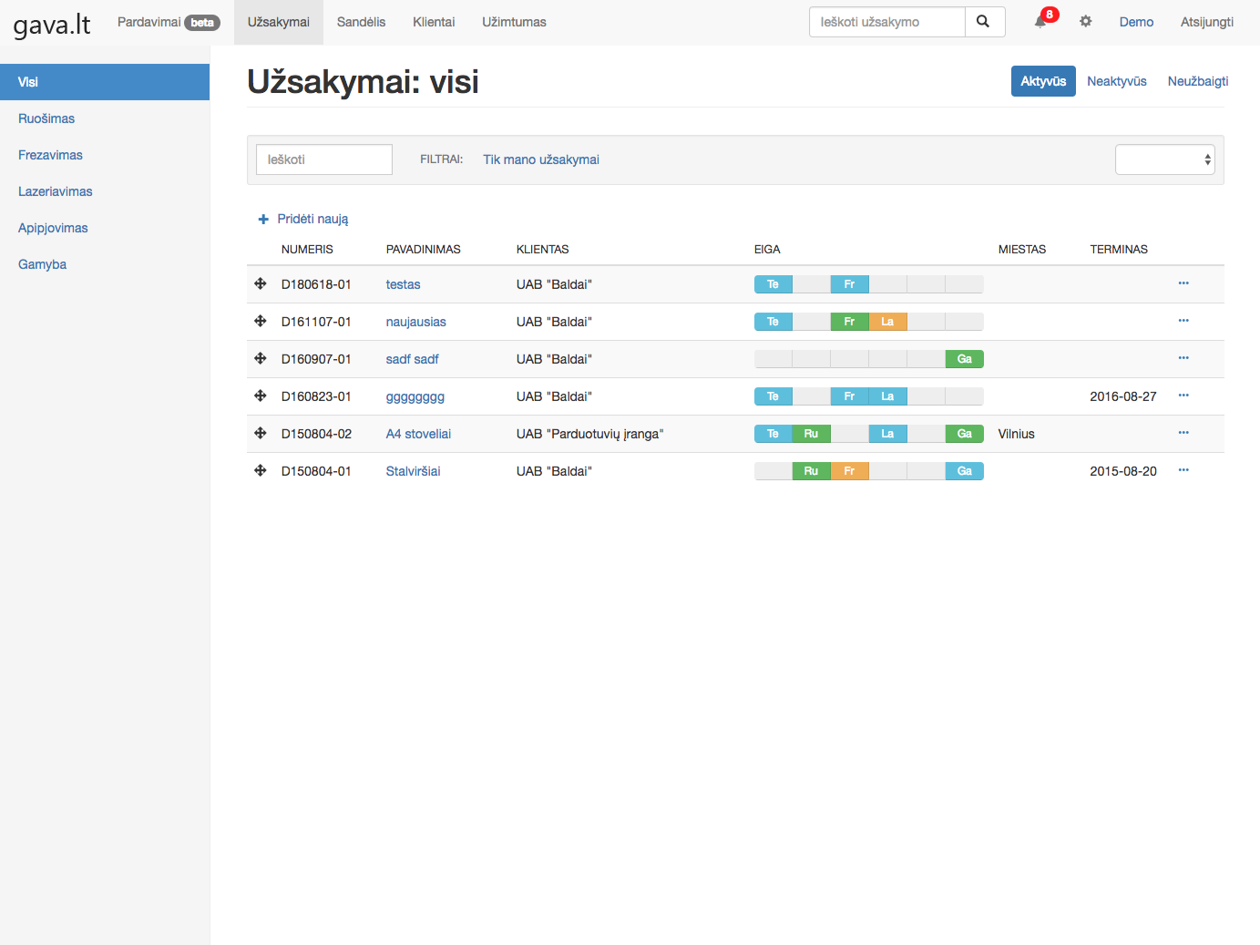Click the green Ga stage of 'sadf sadf'
The image size is (1260, 945).
tap(964, 359)
